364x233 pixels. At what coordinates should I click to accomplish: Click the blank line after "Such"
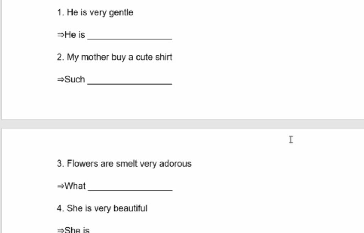(130, 81)
